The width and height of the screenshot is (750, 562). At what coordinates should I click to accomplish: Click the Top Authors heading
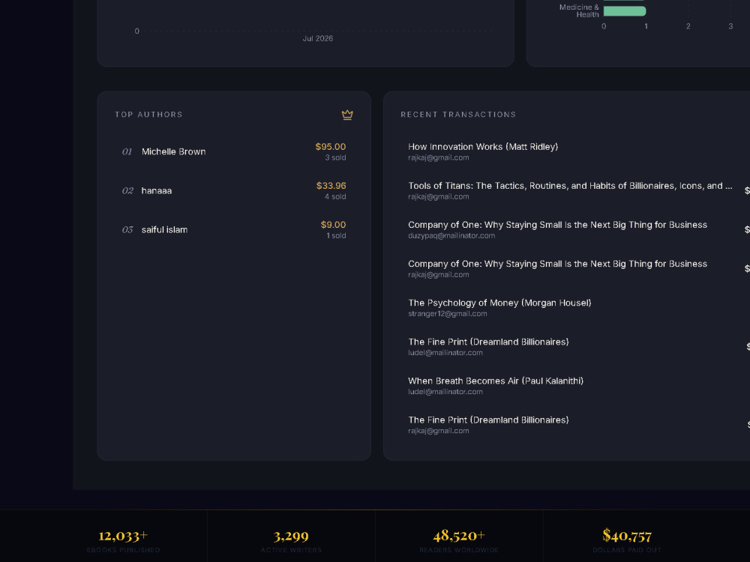[148, 115]
